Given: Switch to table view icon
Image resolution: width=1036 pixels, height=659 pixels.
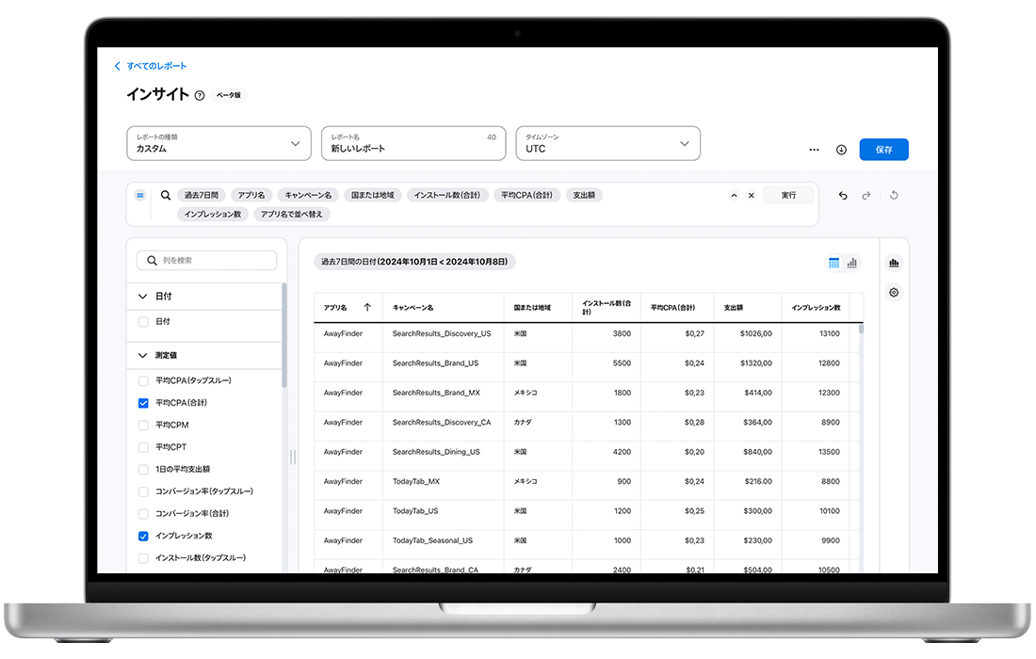Looking at the screenshot, I should tap(834, 264).
